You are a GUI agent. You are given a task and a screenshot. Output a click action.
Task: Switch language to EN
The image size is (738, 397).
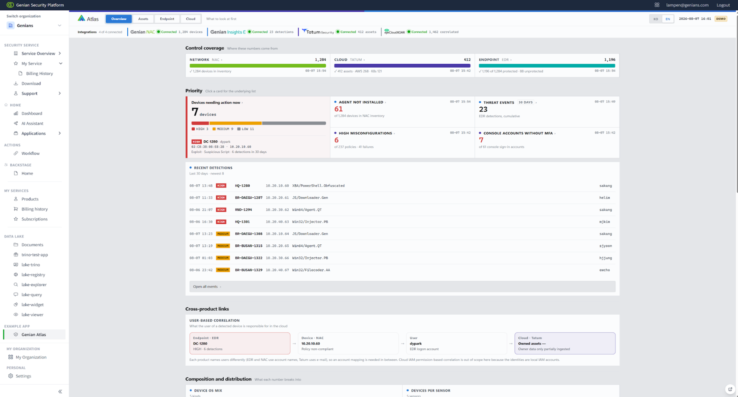[x=668, y=19]
